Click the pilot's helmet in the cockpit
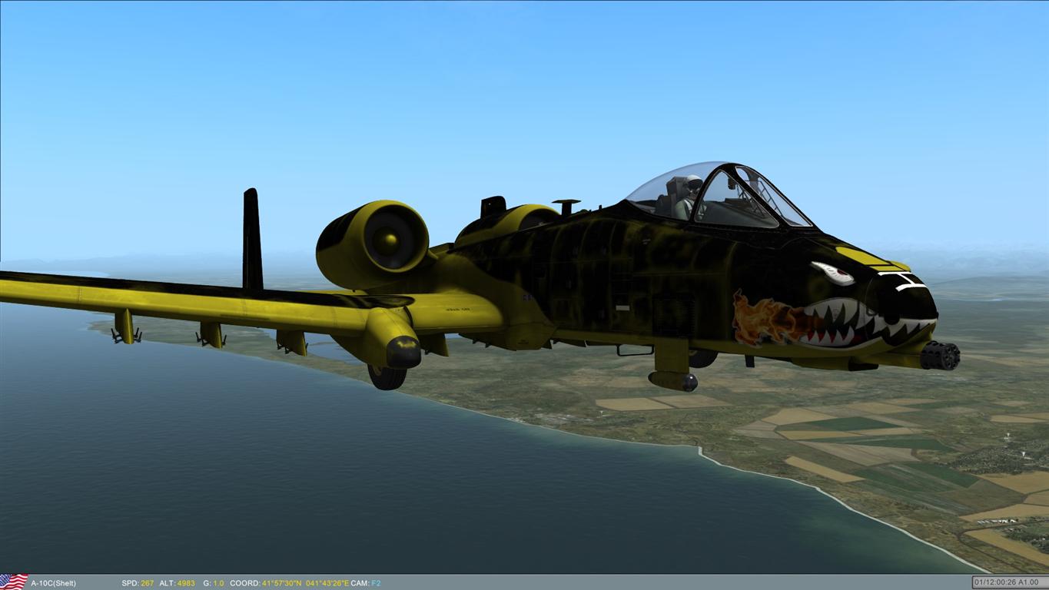Viewport: 1049px width, 590px height. (693, 184)
